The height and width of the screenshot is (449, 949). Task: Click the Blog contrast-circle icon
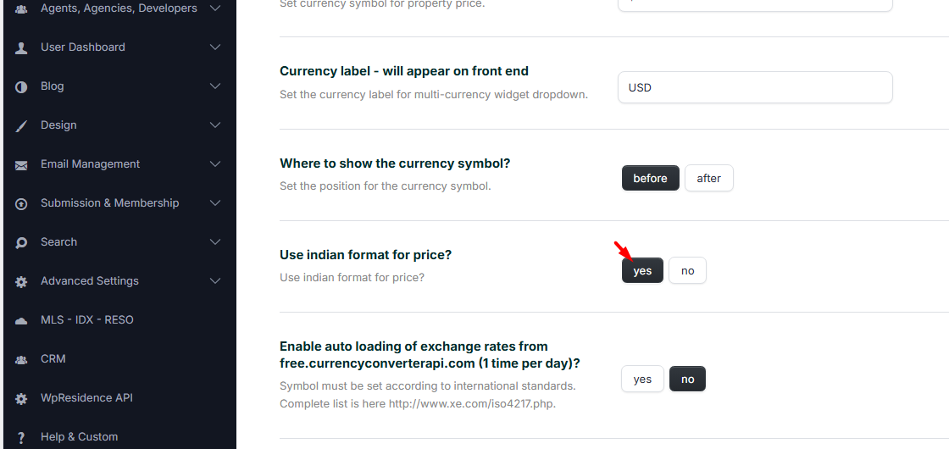click(21, 86)
